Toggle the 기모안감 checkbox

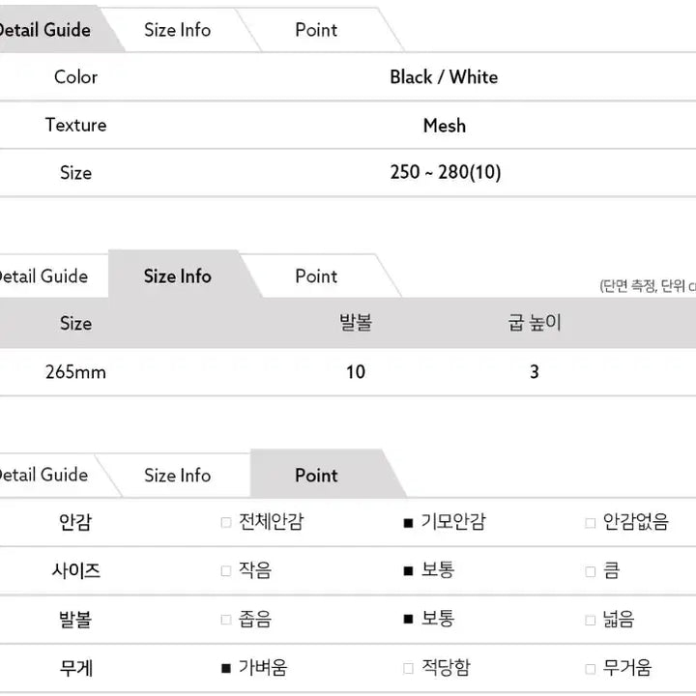408,523
